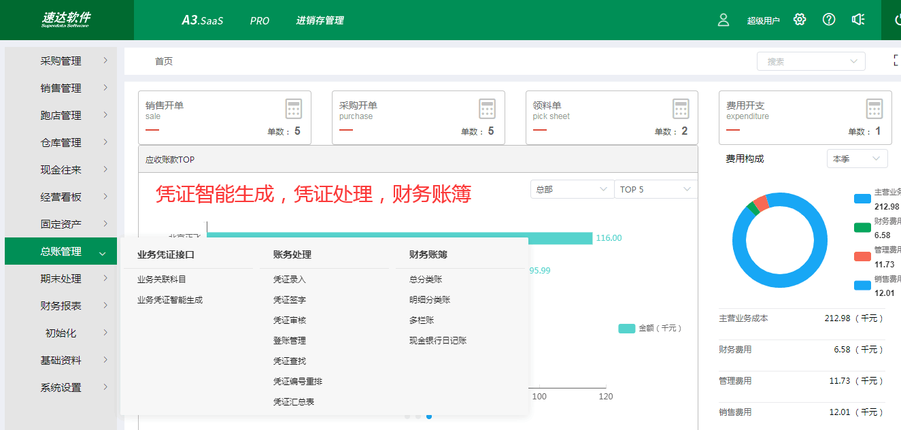The height and width of the screenshot is (430, 901).
Task: Switch to the 首页 tab
Action: (x=164, y=61)
